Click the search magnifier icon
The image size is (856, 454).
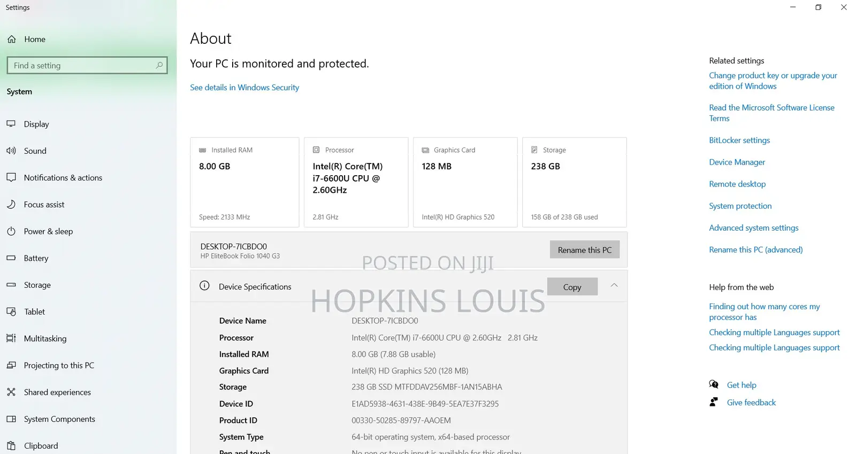click(159, 65)
